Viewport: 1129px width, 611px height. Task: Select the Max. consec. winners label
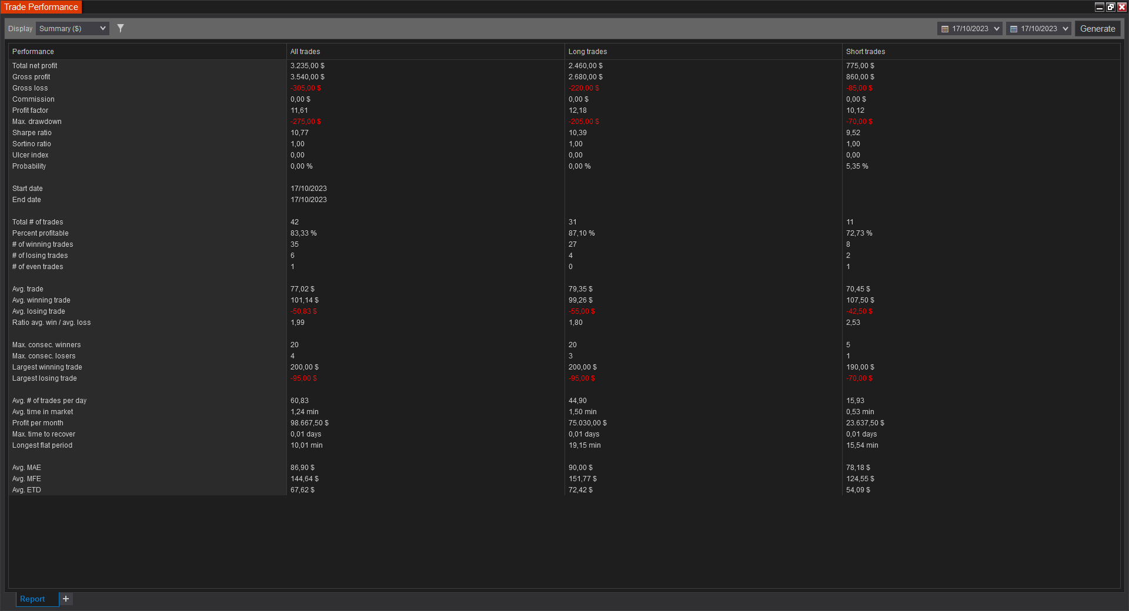(x=46, y=345)
